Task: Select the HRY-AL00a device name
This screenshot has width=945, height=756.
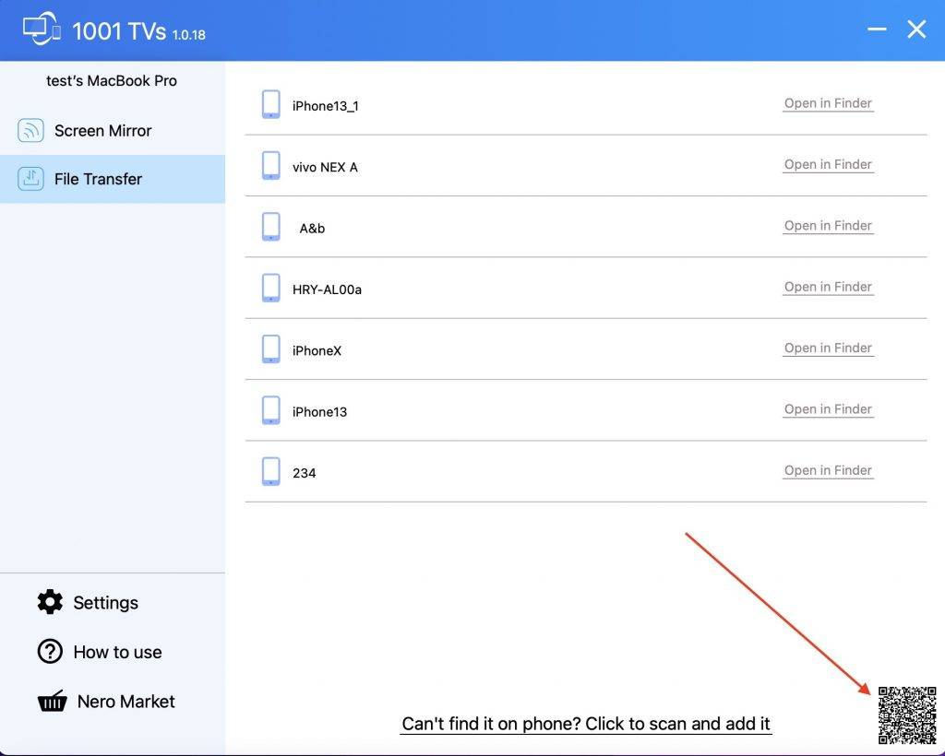Action: tap(327, 289)
